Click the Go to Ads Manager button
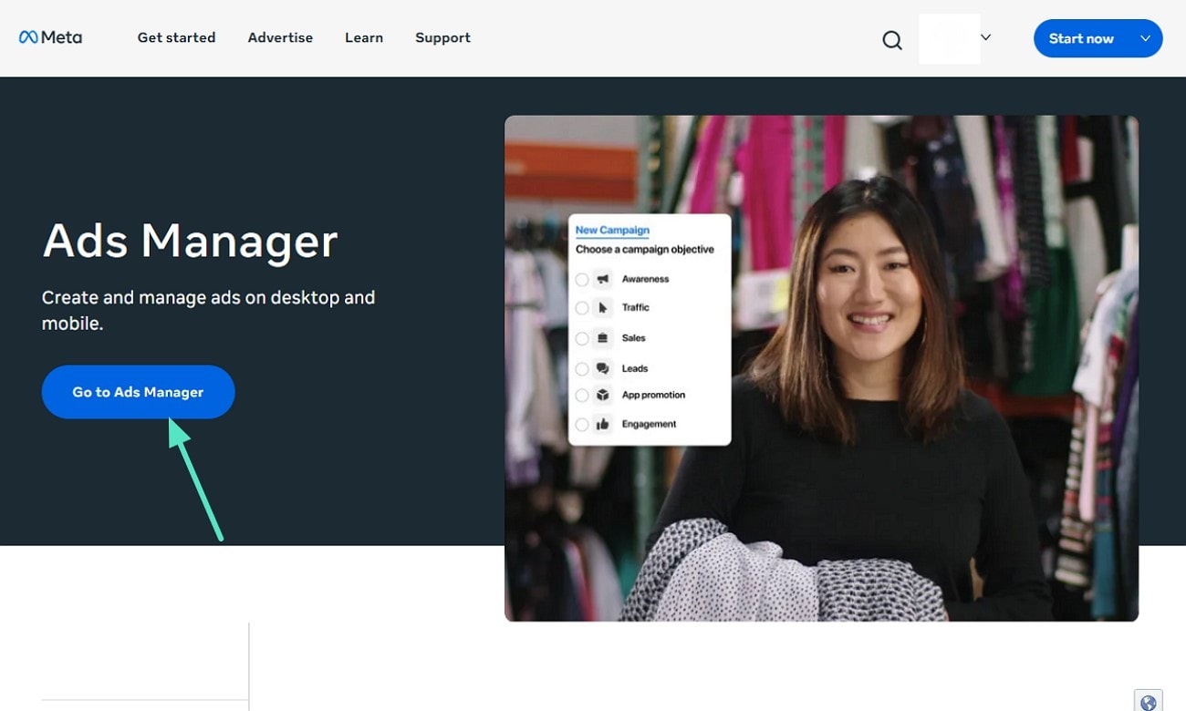Viewport: 1186px width, 711px height. point(138,392)
